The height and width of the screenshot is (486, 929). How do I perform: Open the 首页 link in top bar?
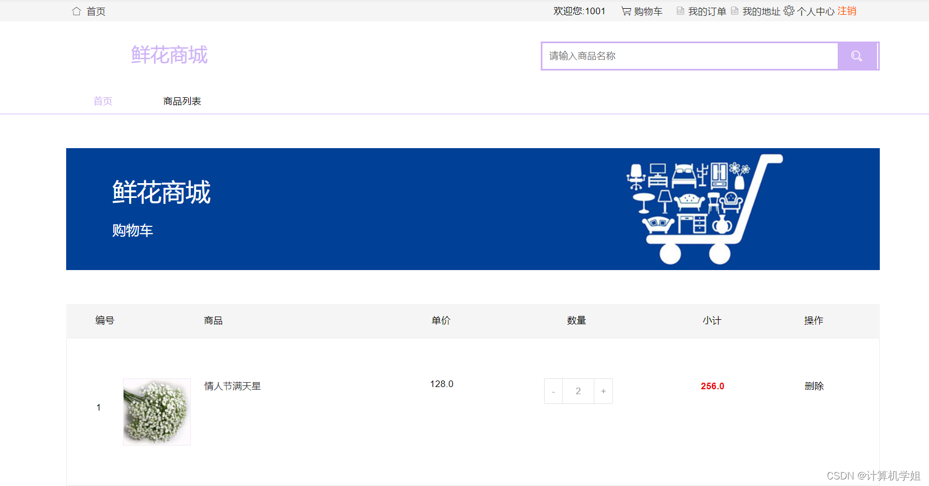click(x=96, y=11)
